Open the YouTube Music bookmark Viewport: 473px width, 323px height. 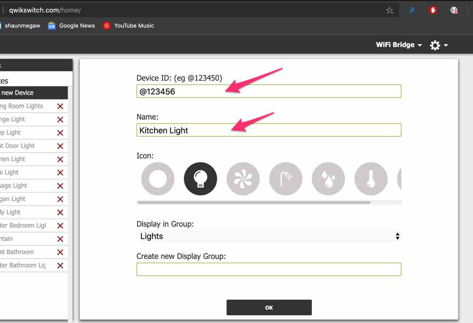pos(128,26)
